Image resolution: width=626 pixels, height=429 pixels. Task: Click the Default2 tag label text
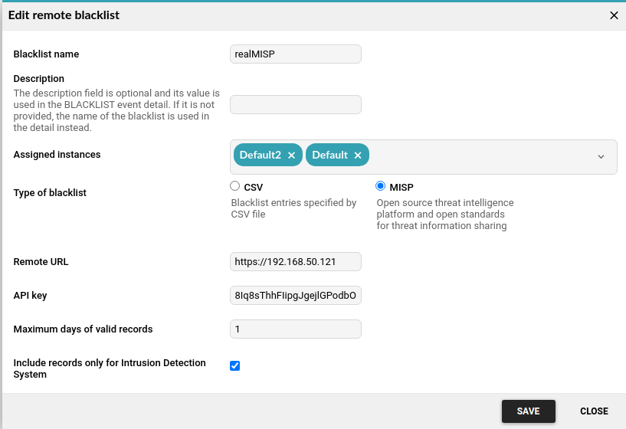coord(261,155)
